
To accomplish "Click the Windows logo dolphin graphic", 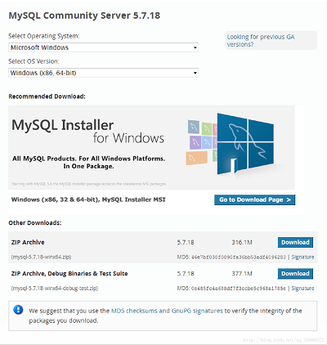I will (245, 144).
